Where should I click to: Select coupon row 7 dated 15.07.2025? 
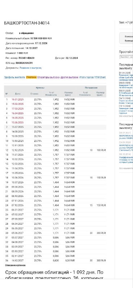55,127
